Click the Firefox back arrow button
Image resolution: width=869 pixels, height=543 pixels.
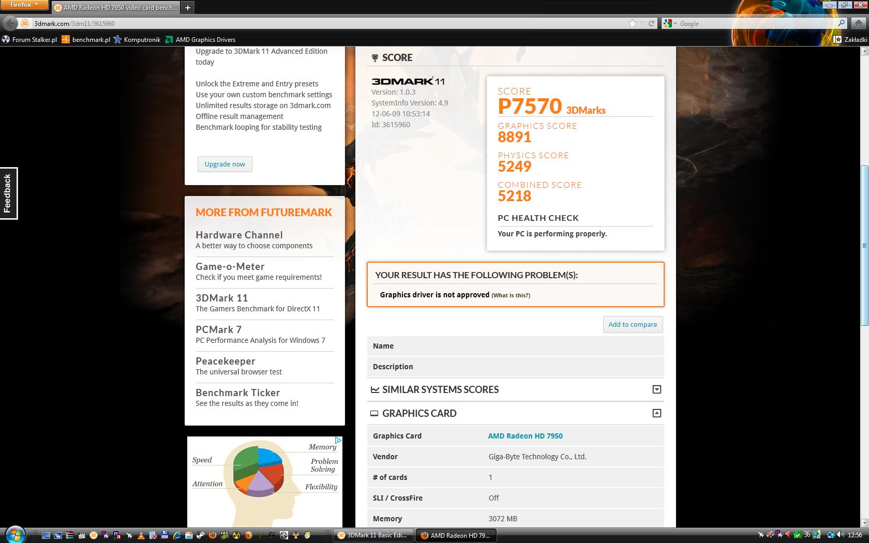point(9,23)
